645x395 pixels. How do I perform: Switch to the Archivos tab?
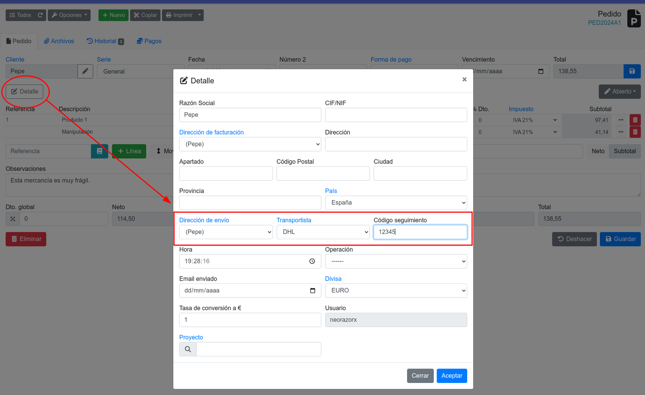59,41
